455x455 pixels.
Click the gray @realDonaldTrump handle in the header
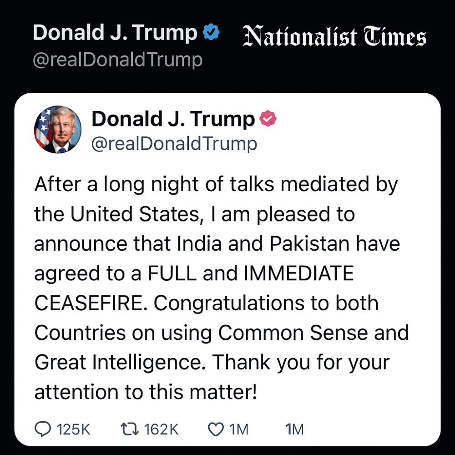coord(117,60)
